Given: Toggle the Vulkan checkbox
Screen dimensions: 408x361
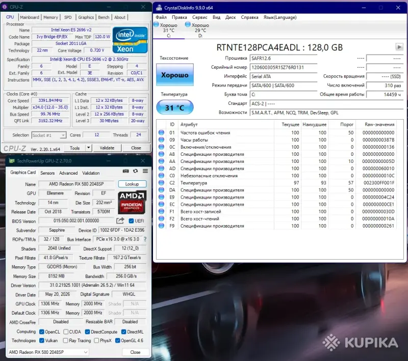Looking at the screenshot, I should [42, 340].
